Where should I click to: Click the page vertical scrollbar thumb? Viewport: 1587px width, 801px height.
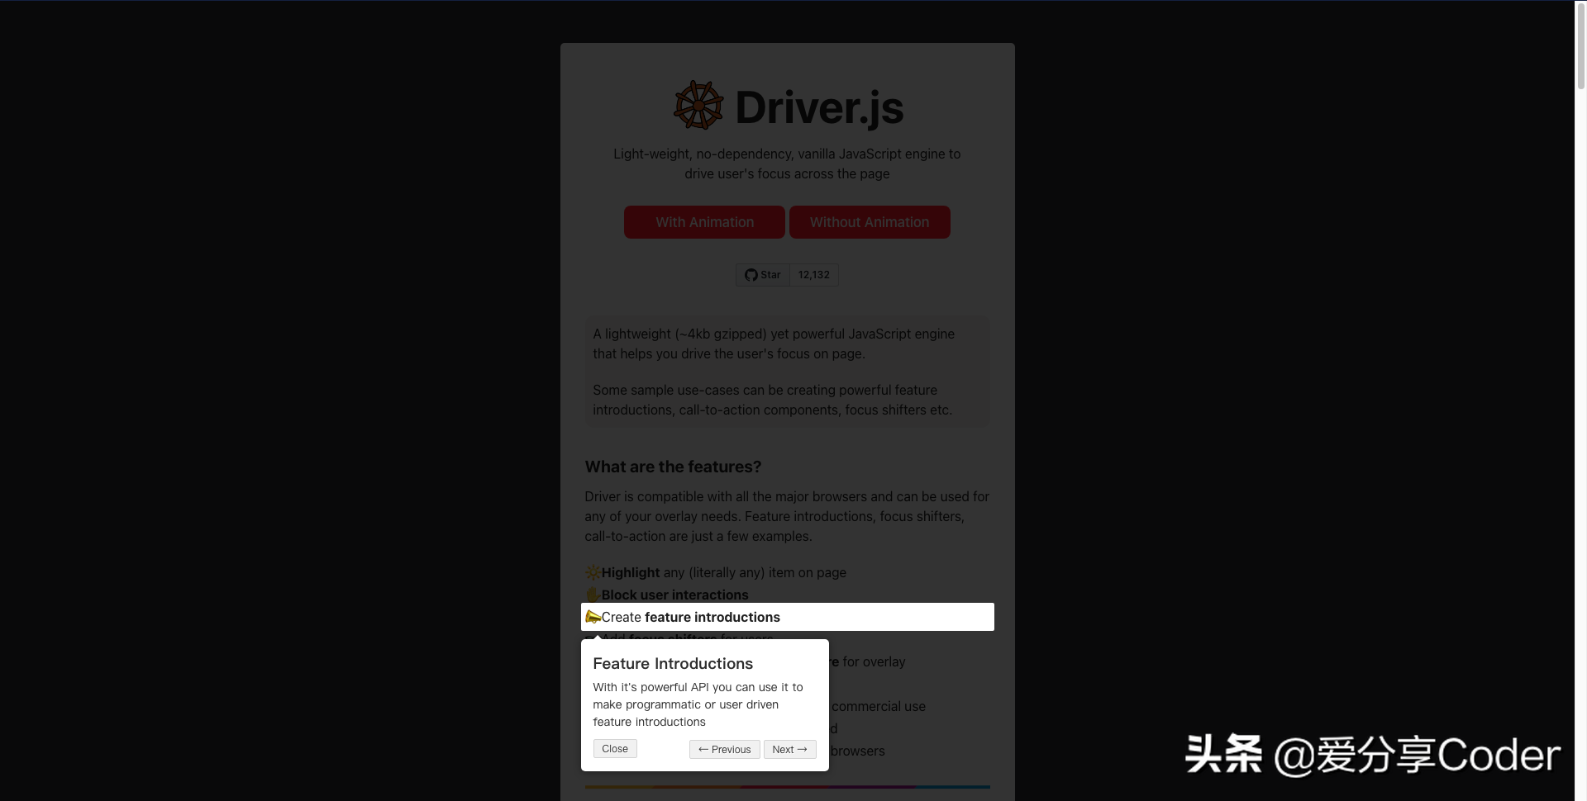[1580, 45]
